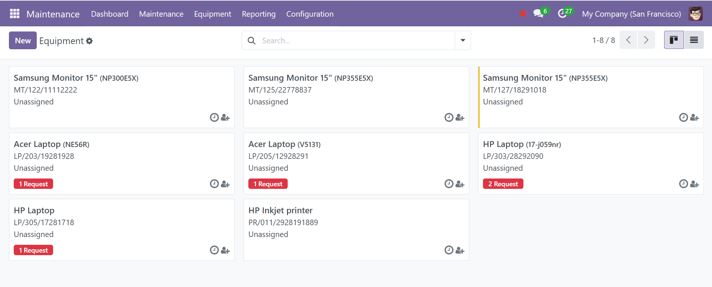Click the 1-8 / 8 pager counter
Screen dimensions: 712x287
point(604,40)
